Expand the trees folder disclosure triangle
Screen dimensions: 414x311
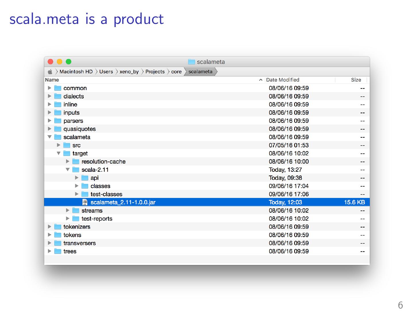click(x=49, y=251)
